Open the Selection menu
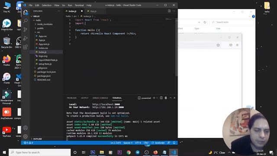 click(47, 5)
